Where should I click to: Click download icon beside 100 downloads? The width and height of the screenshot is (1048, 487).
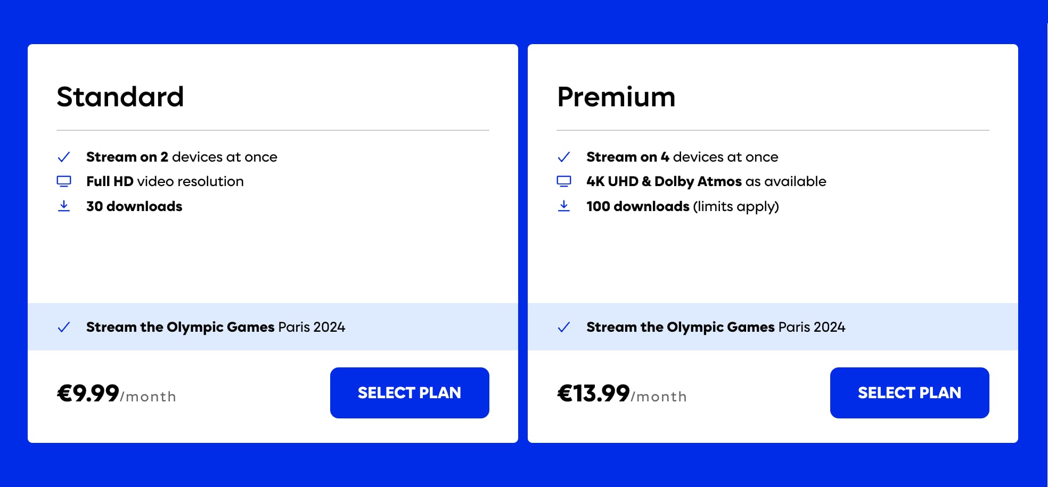[x=564, y=206]
